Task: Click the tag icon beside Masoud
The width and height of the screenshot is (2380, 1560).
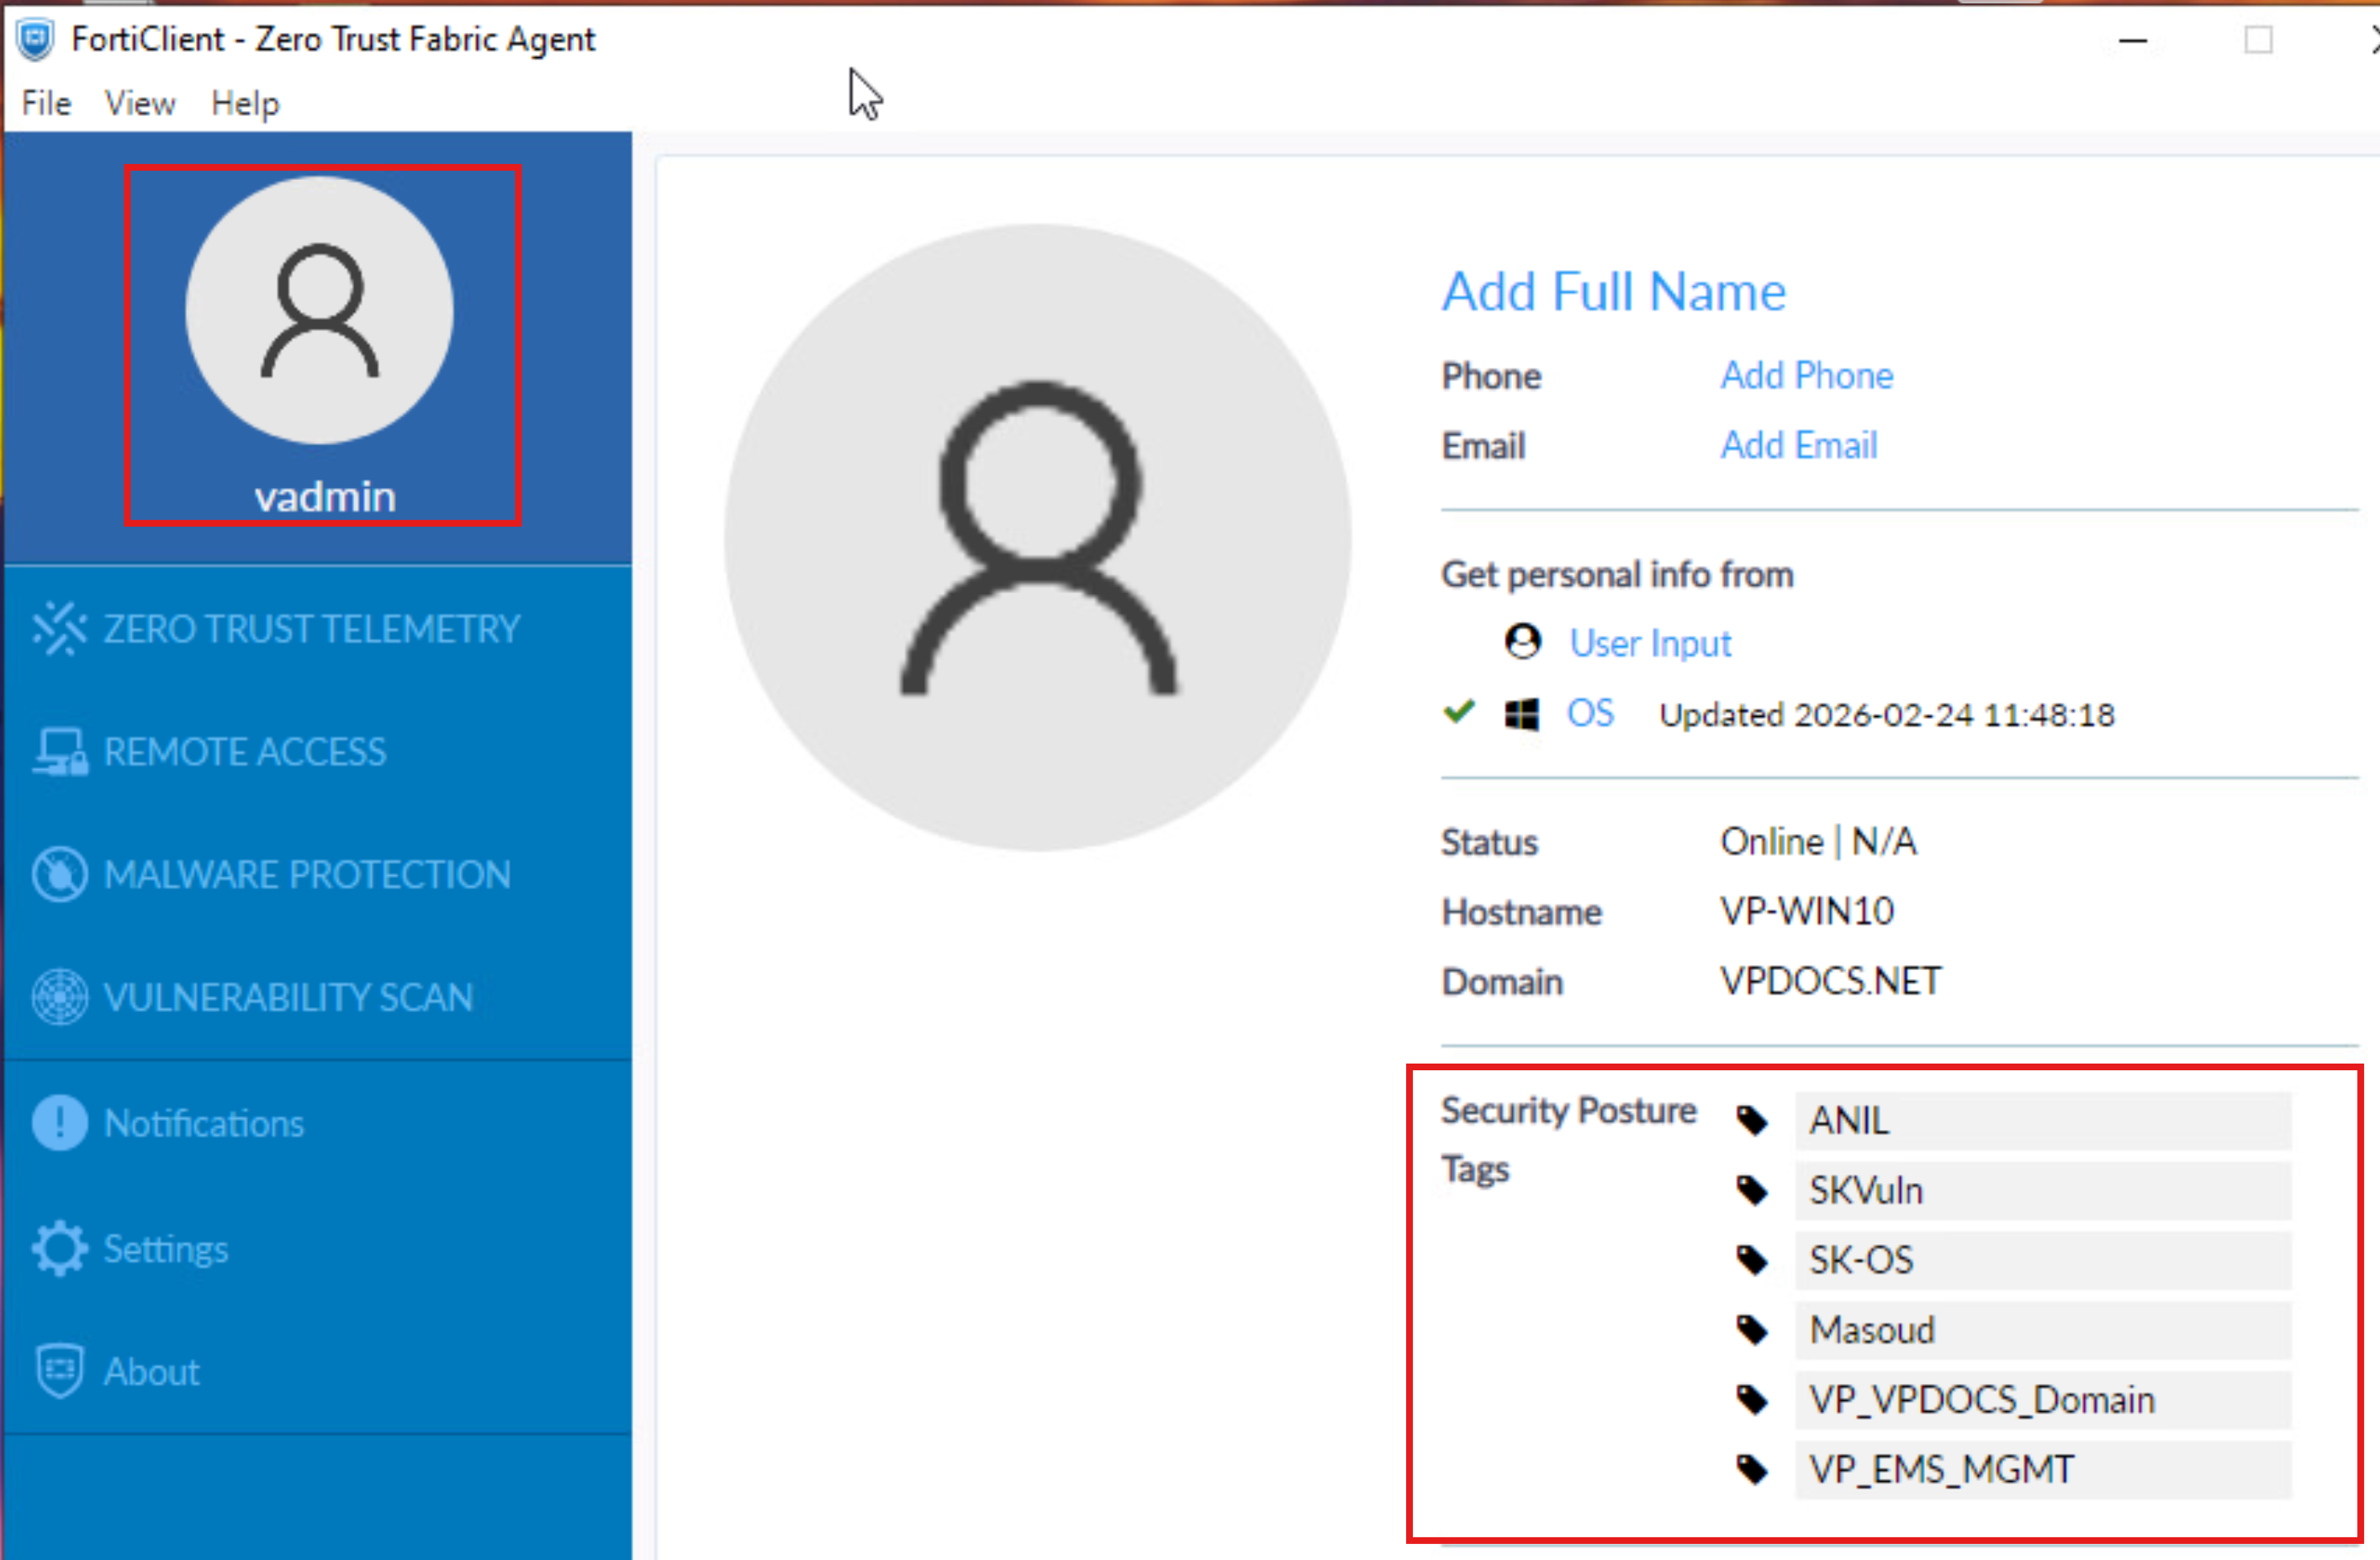Action: [x=1751, y=1329]
